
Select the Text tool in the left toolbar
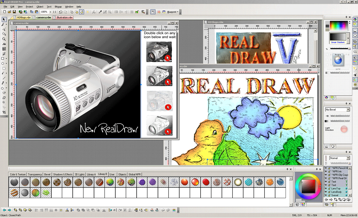(x=4, y=44)
